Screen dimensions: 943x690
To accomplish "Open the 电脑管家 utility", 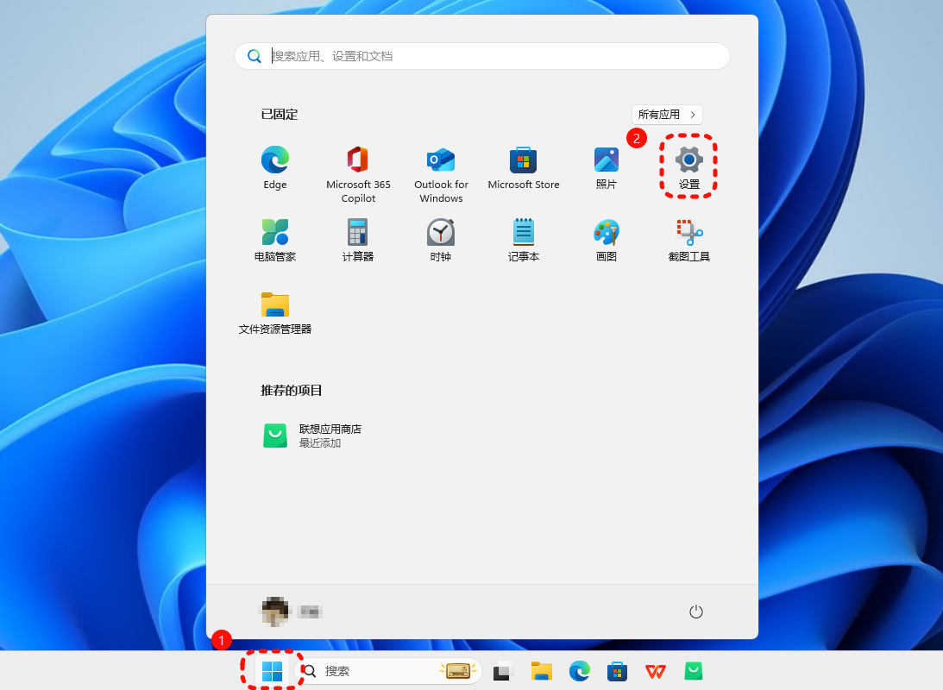I will coord(274,240).
